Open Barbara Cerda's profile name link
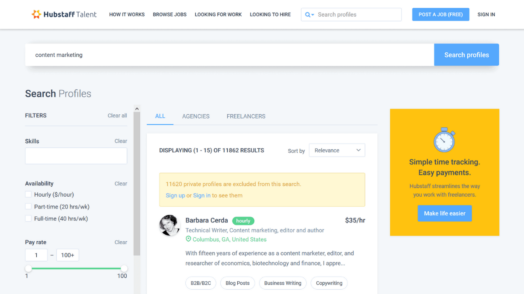Viewport: 524px width, 294px height. click(207, 220)
